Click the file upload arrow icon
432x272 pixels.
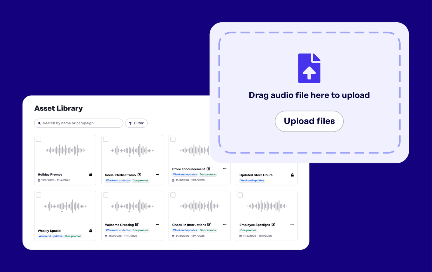[309, 68]
